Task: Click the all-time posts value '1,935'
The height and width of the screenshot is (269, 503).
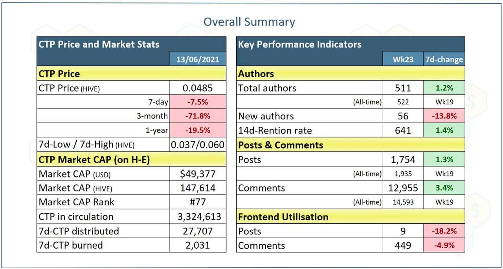Action: (x=403, y=174)
